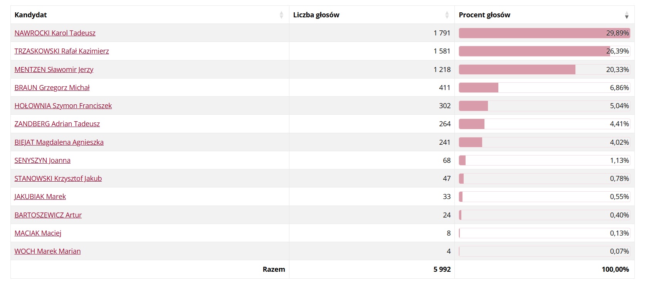Click the Procent głosów column header
The width and height of the screenshot is (649, 286).
click(x=545, y=15)
